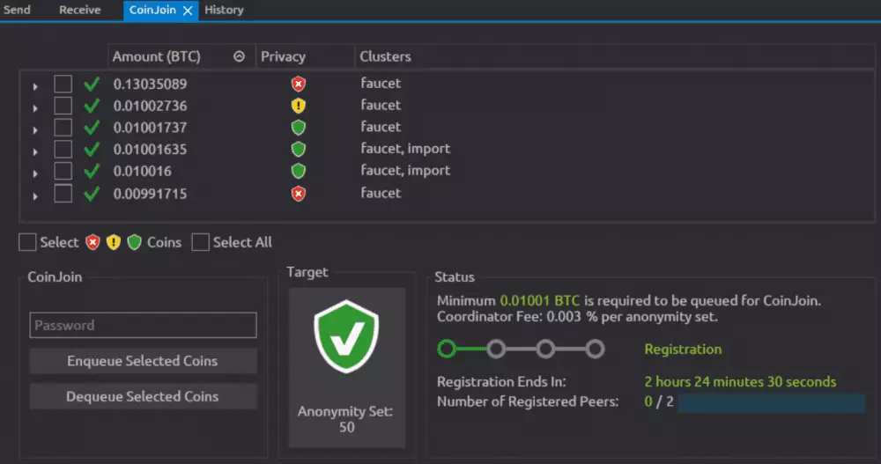881x464 pixels.
Task: Tick the checkbox for the 0.01002736 coin
Action: 63,106
